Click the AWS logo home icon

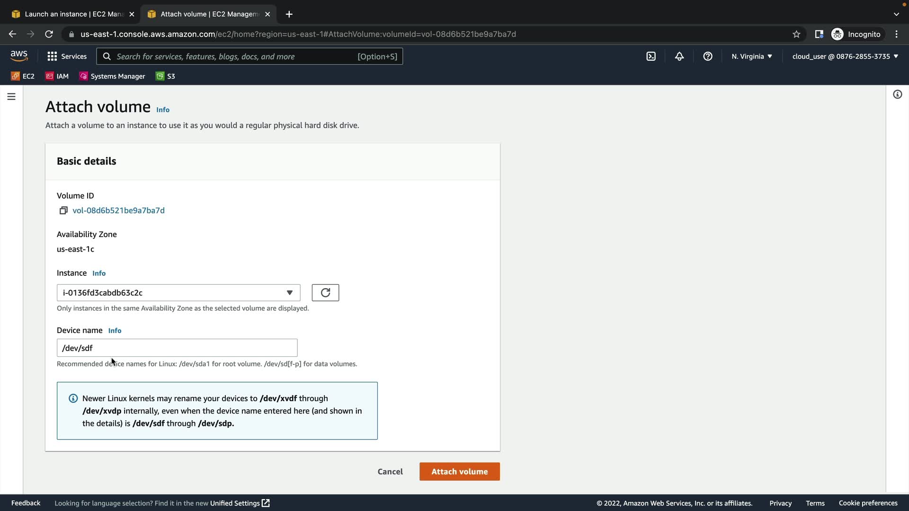point(19,56)
